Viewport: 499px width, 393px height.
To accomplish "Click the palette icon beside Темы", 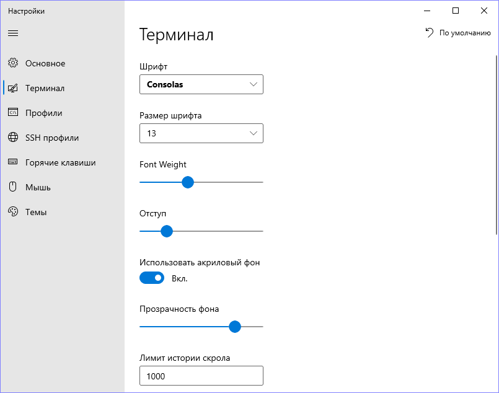I will click(x=13, y=212).
